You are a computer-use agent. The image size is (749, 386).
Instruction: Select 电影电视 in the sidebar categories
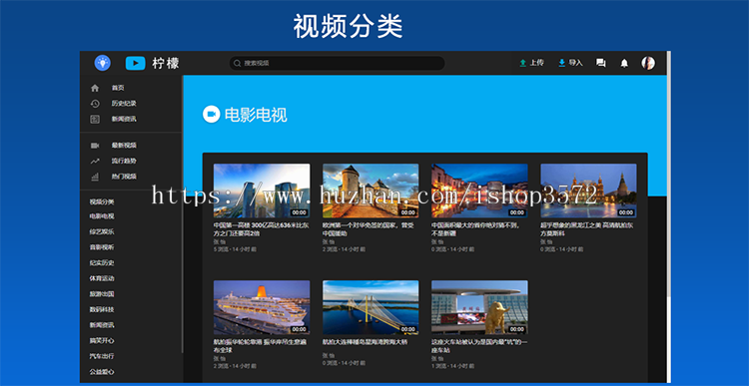click(x=102, y=216)
